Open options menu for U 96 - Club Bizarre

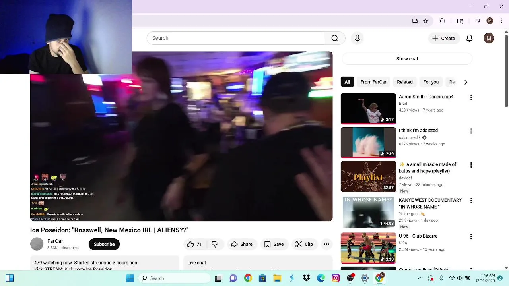click(471, 236)
